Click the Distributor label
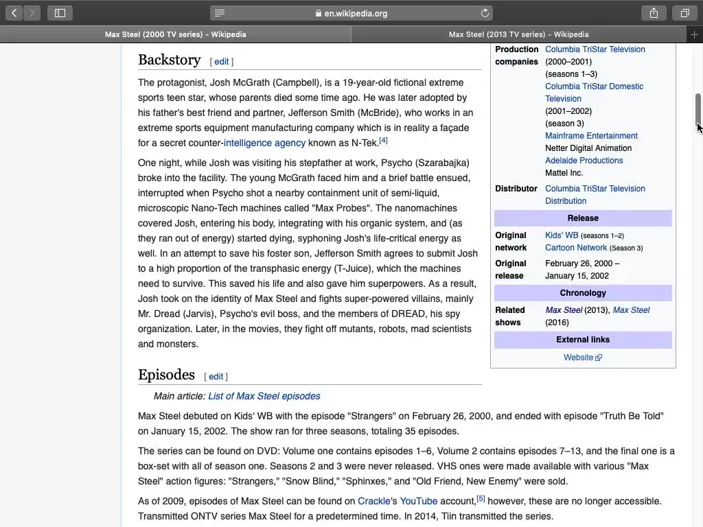The width and height of the screenshot is (703, 527). click(516, 189)
